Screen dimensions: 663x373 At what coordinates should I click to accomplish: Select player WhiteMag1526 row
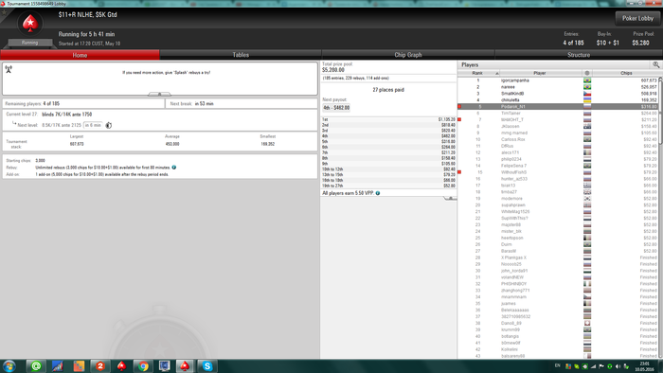click(x=558, y=212)
